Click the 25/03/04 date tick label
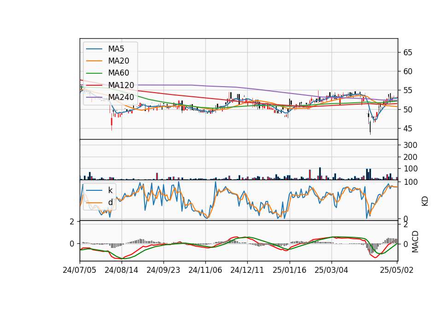Screen dimensions: 442x318 point(331,271)
